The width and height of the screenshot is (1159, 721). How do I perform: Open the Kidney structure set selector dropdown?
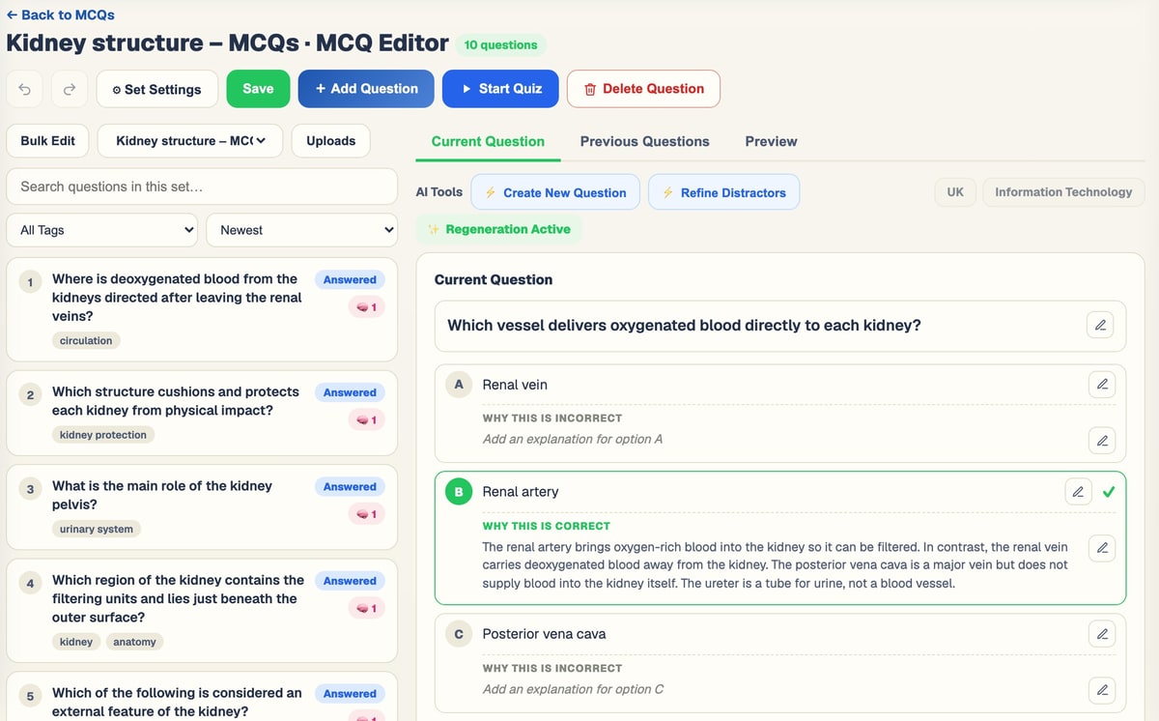click(x=190, y=141)
